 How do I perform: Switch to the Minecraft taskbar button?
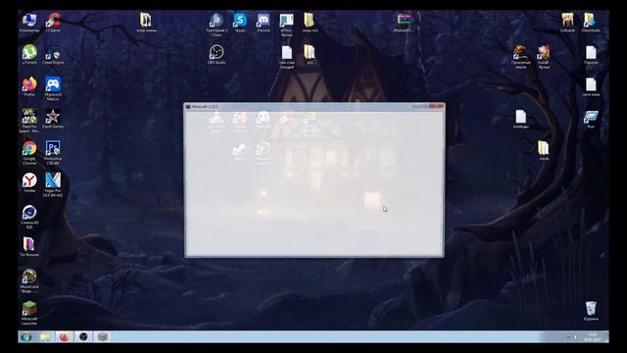click(x=102, y=336)
